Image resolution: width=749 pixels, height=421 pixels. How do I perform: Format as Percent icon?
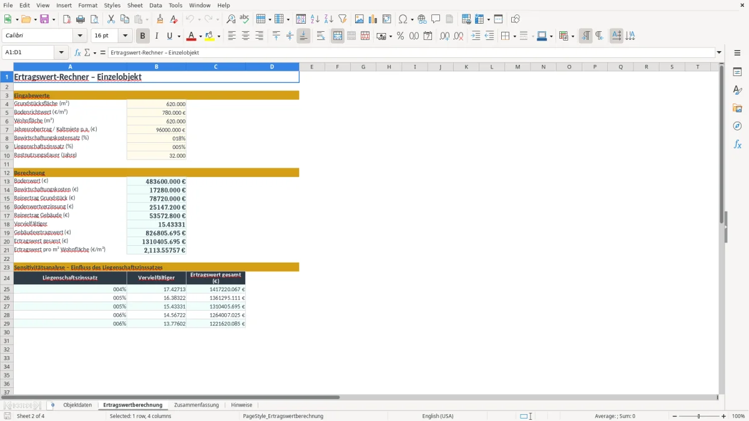(x=400, y=36)
